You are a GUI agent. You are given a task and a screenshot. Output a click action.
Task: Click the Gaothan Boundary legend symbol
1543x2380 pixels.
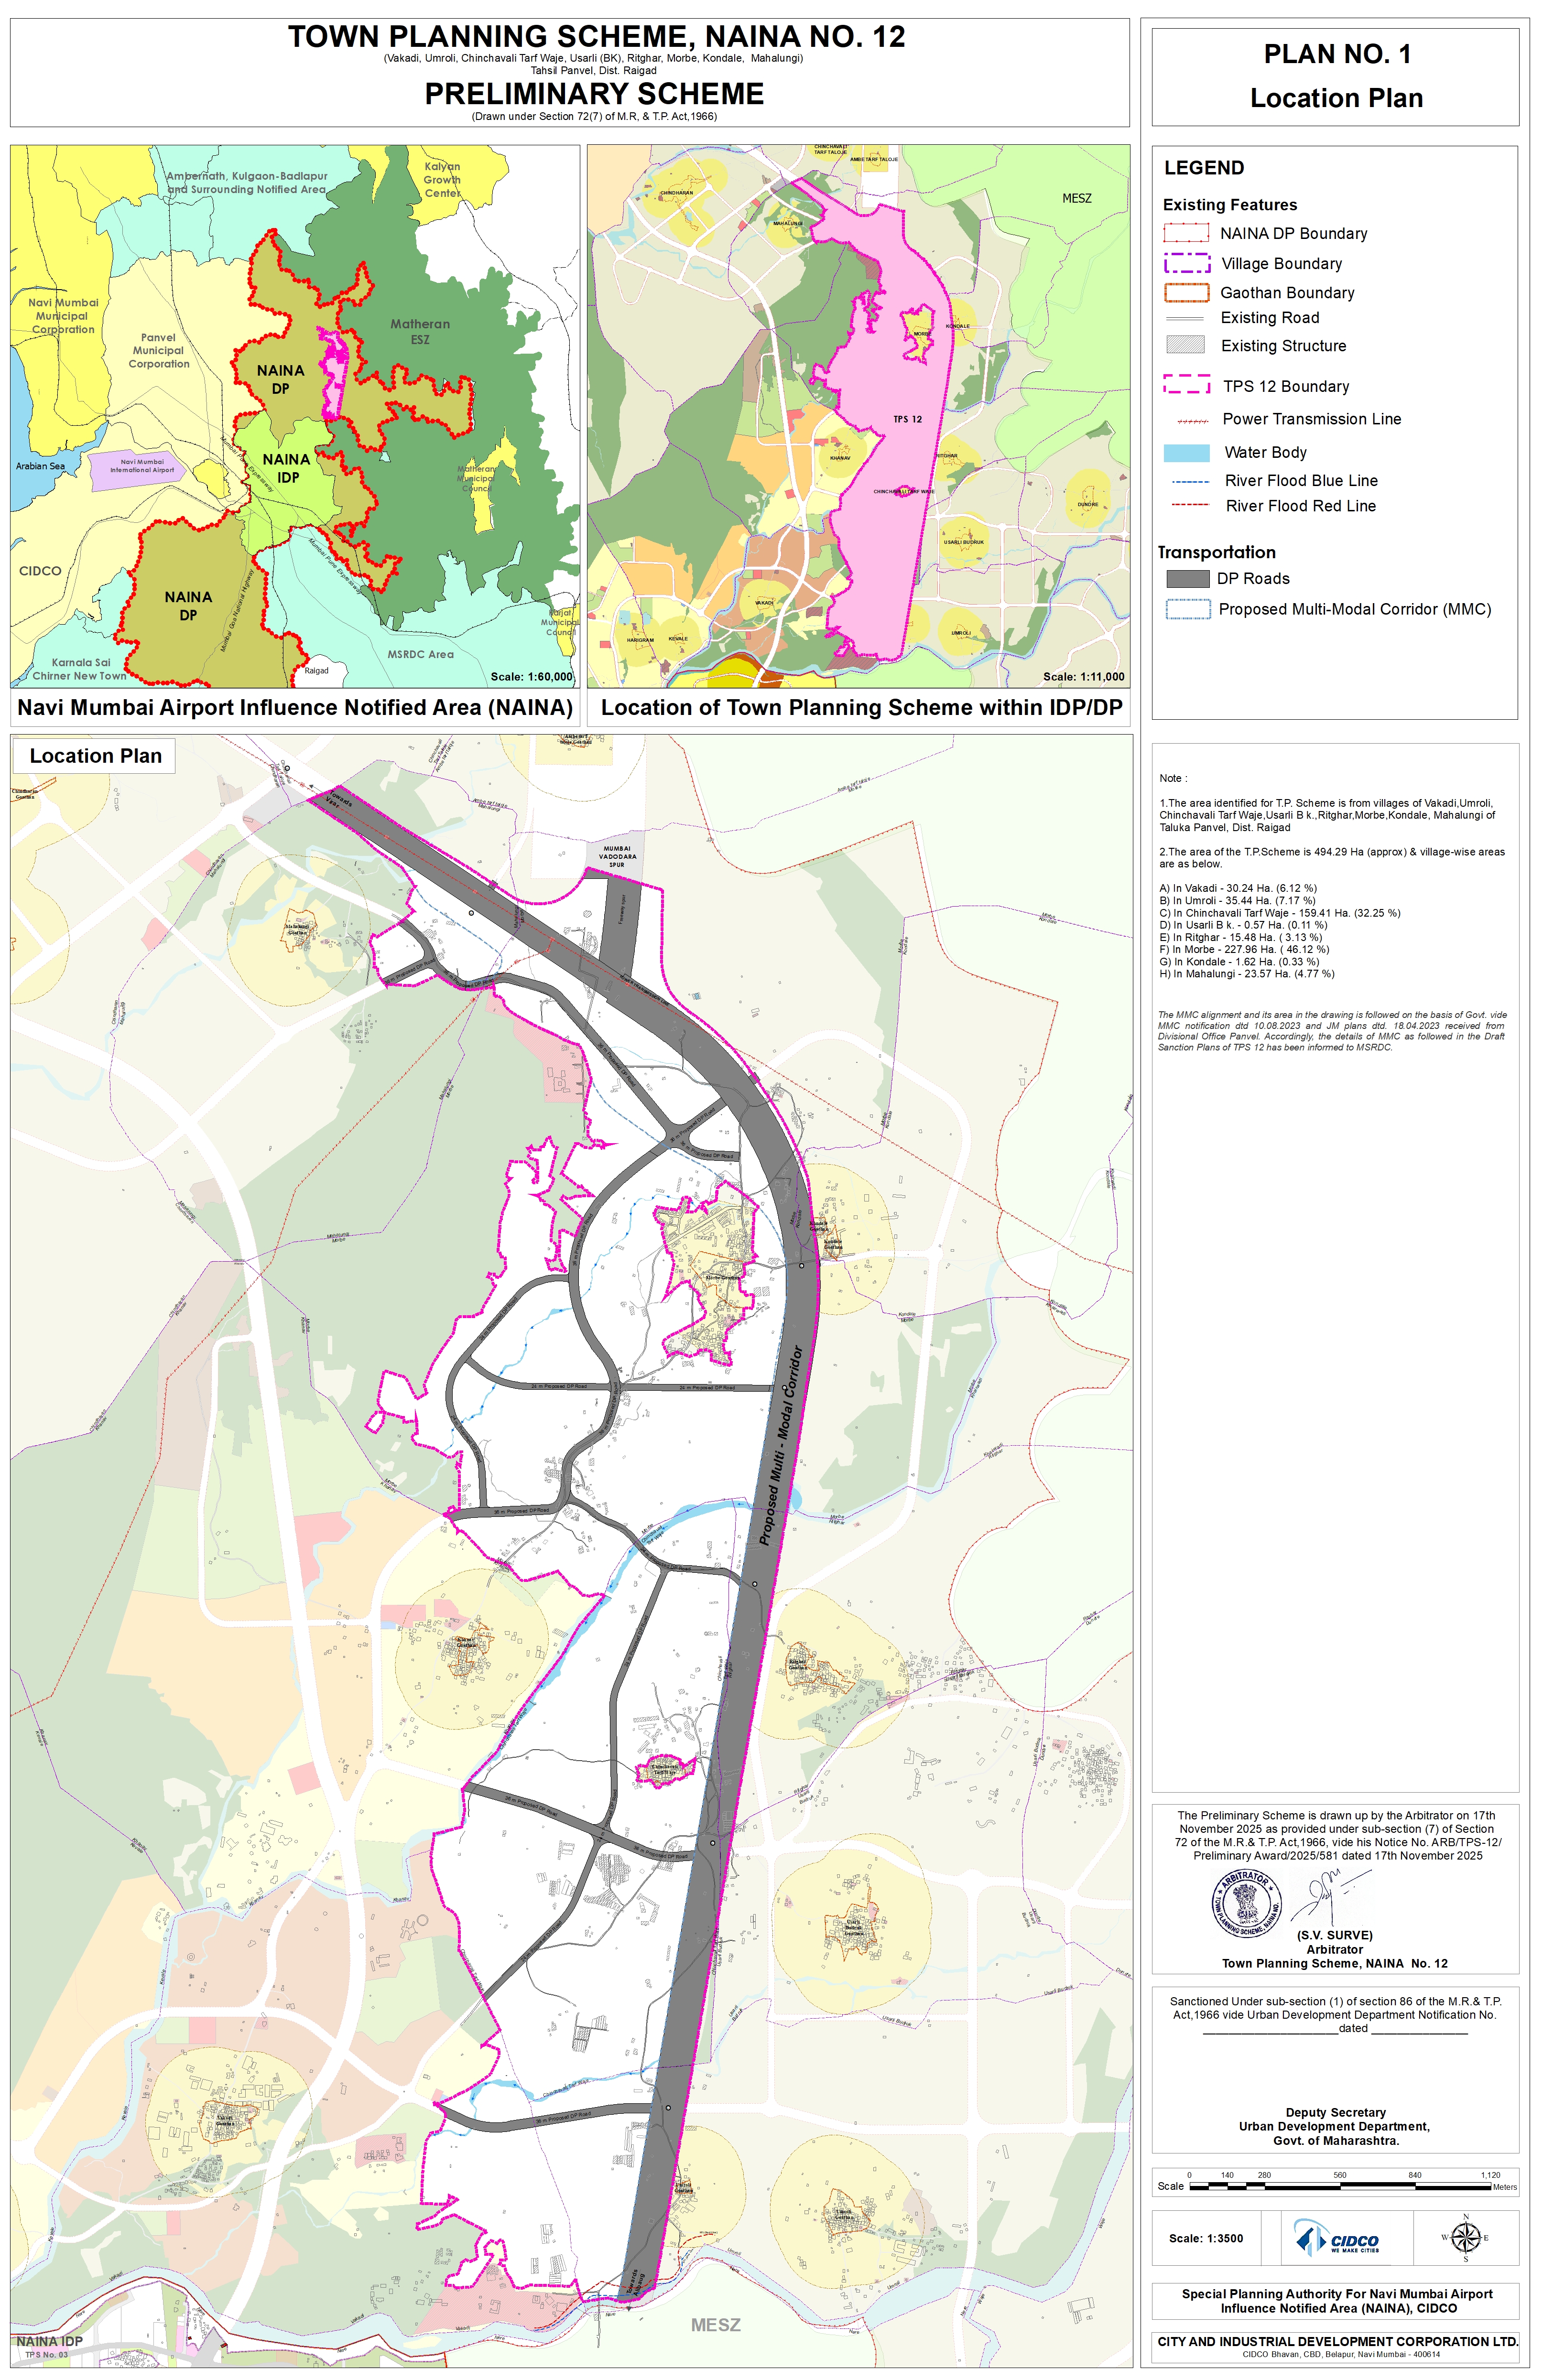(x=1187, y=293)
